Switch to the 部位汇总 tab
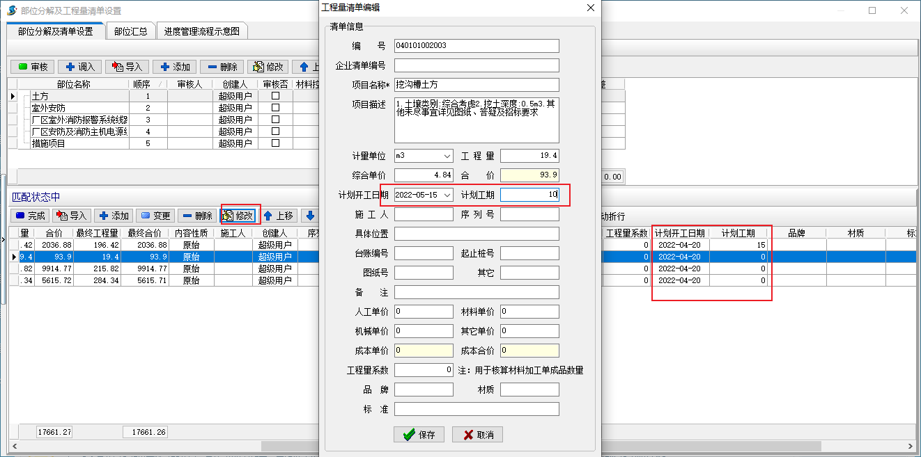921x457 pixels. pos(130,31)
